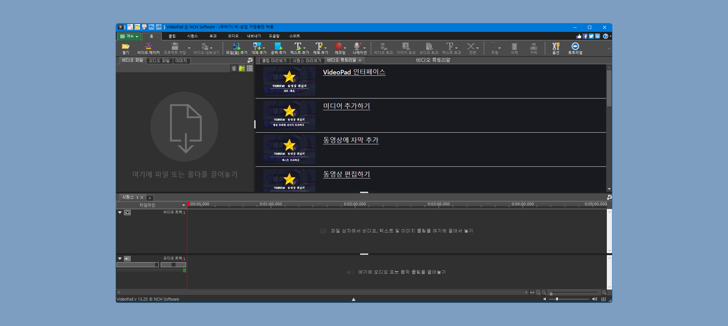
Task: Open the 오디오 파일 bin tab
Action: point(159,61)
